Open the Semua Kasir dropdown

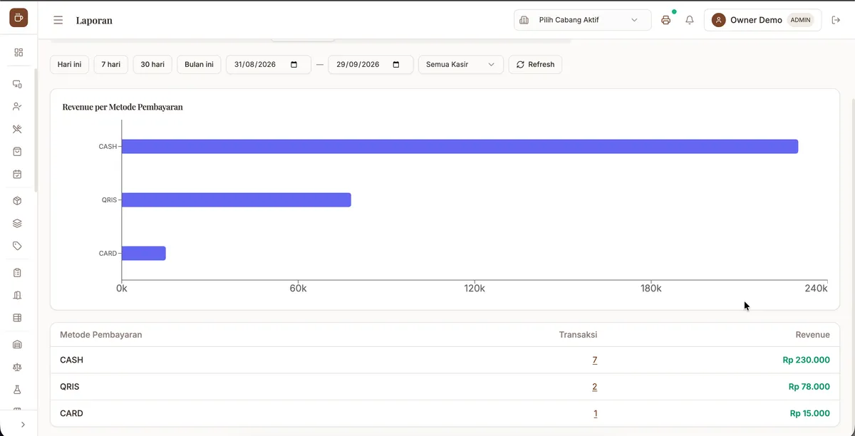[460, 64]
